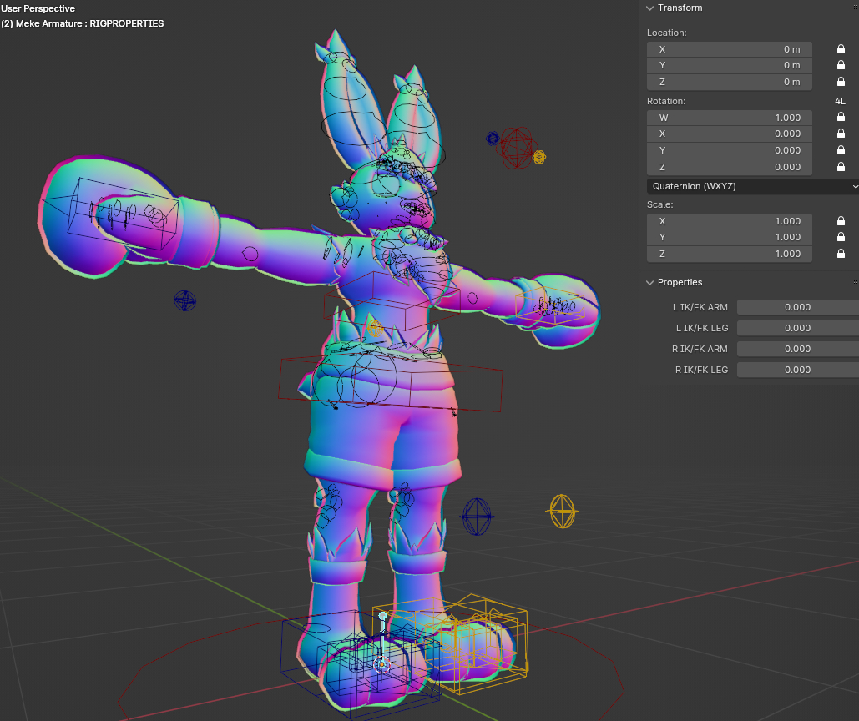
Task: Click the Location X value field
Action: pos(729,49)
